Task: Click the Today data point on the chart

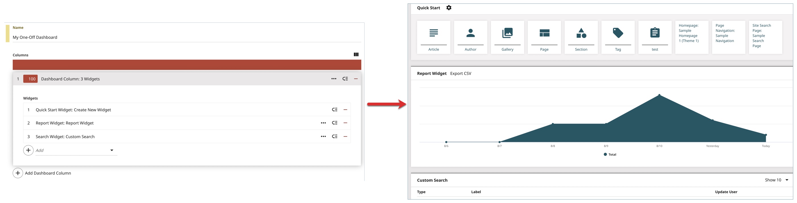Action: point(766,135)
